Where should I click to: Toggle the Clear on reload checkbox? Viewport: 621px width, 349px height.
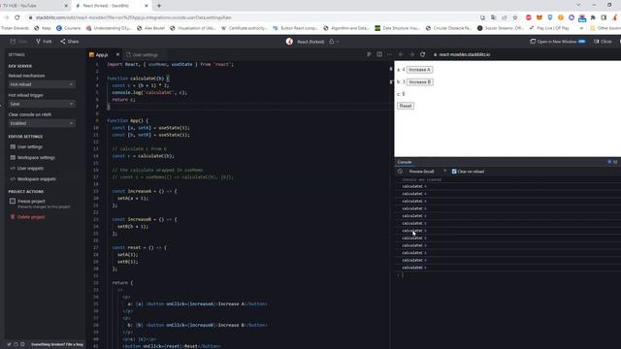pos(454,172)
